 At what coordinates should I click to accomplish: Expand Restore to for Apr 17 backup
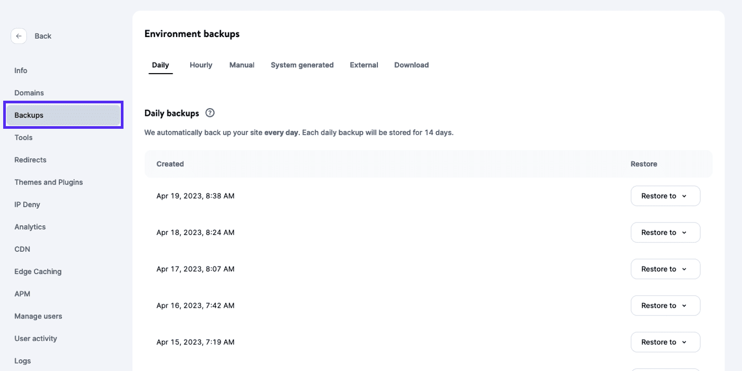pyautogui.click(x=665, y=269)
